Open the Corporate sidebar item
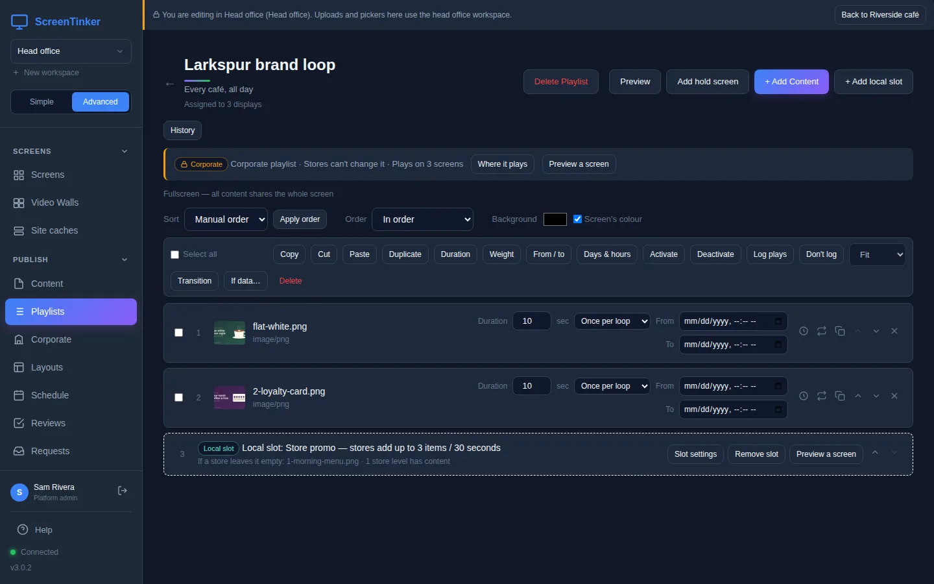This screenshot has height=584, width=934. pyautogui.click(x=71, y=339)
